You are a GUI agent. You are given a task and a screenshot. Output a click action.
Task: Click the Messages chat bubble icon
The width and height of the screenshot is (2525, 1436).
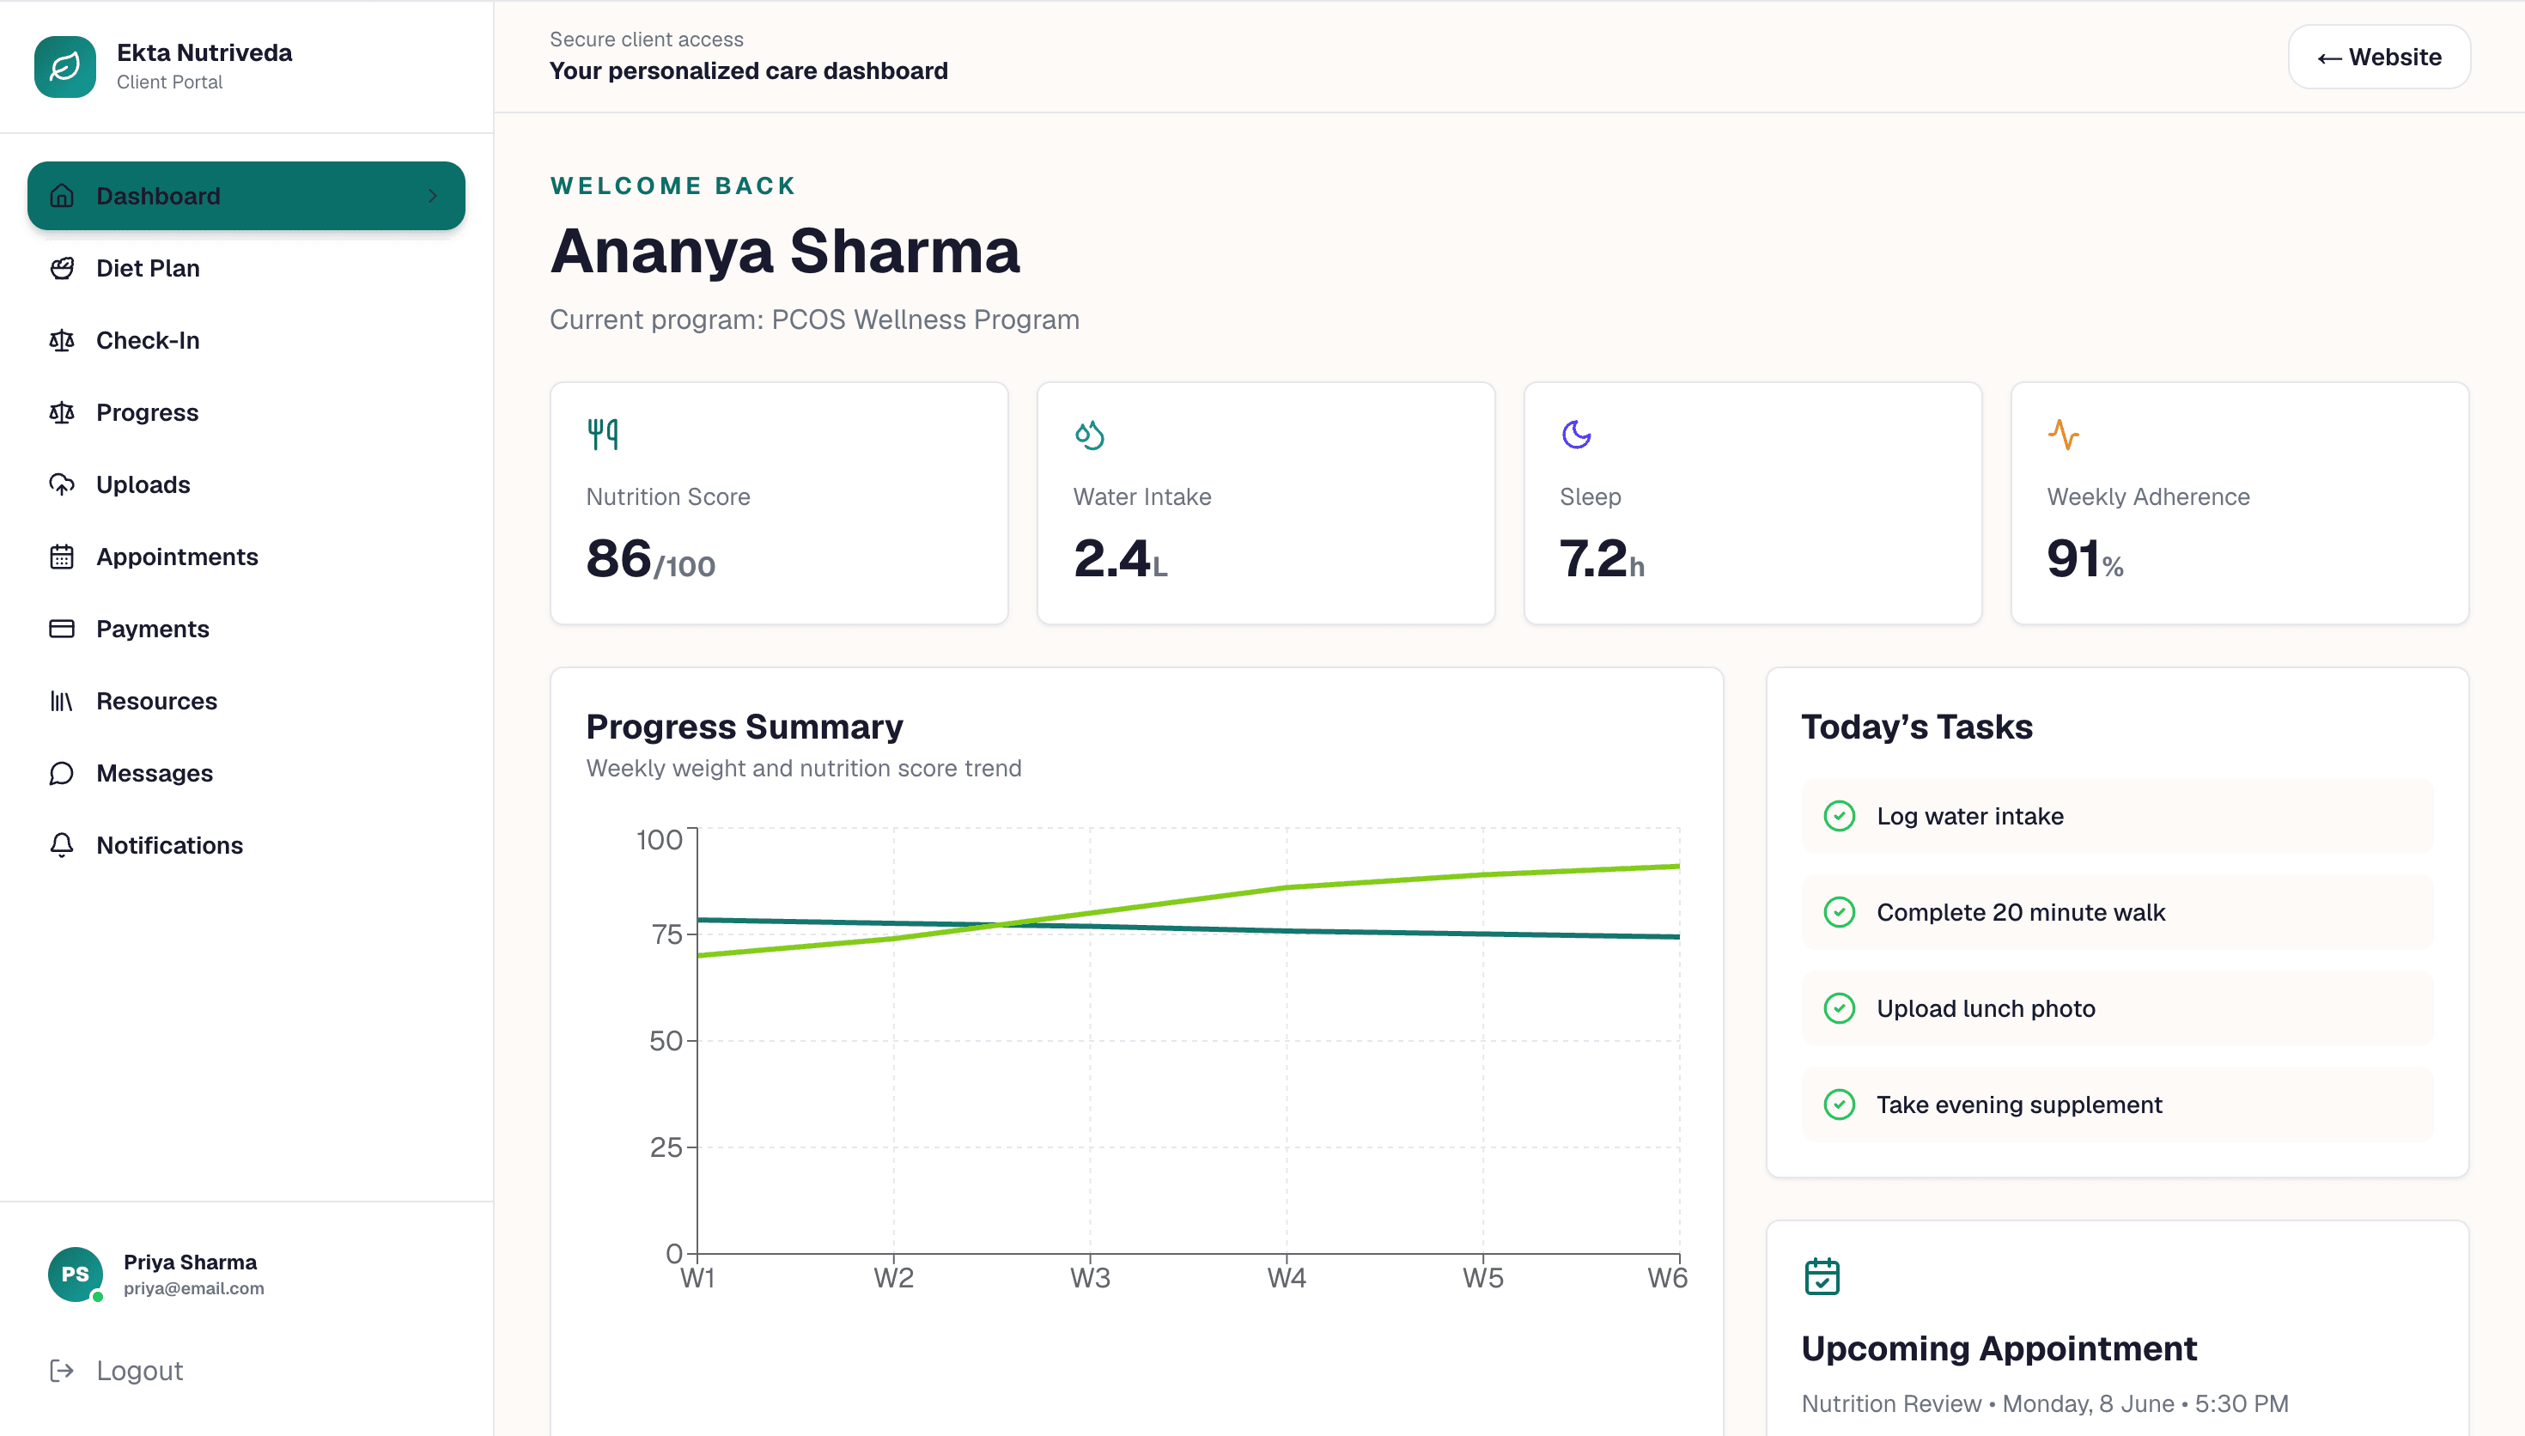62,773
